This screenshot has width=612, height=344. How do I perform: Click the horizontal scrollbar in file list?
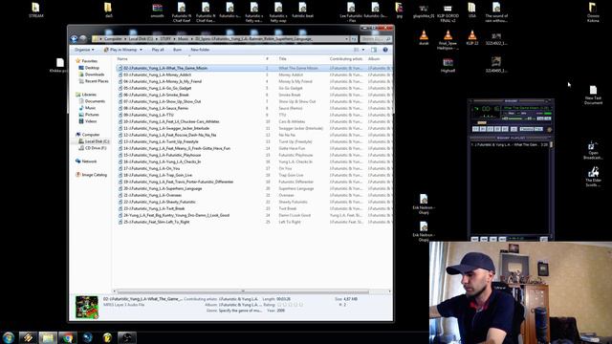pyautogui.click(x=243, y=291)
